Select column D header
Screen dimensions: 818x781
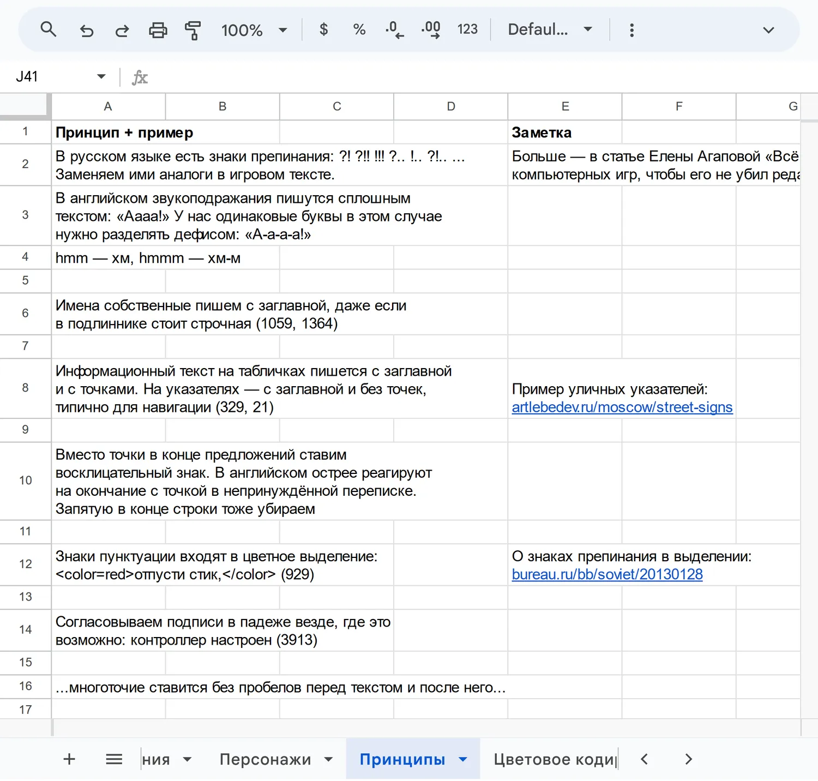450,106
